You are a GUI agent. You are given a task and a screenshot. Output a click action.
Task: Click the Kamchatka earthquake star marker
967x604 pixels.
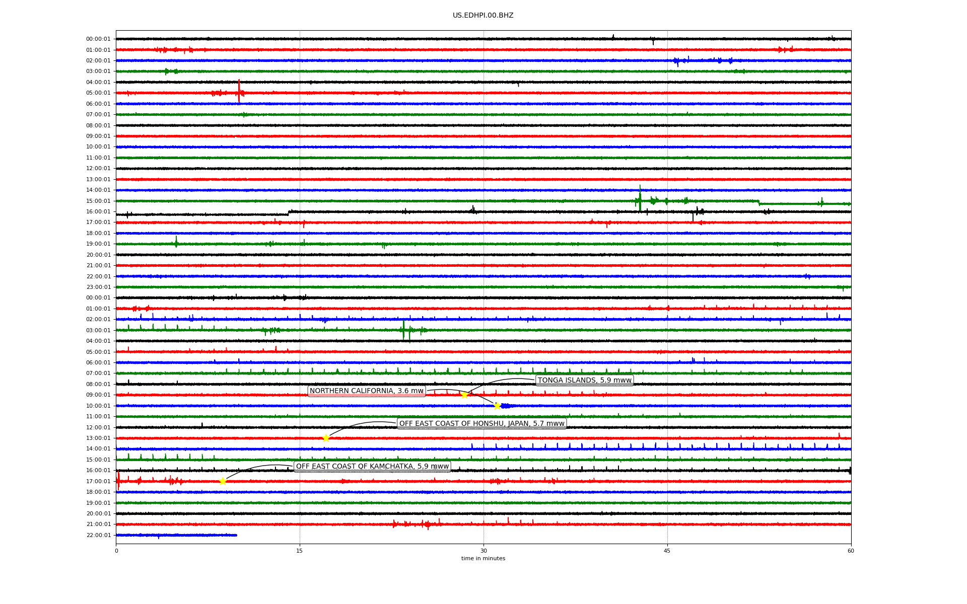(x=223, y=481)
